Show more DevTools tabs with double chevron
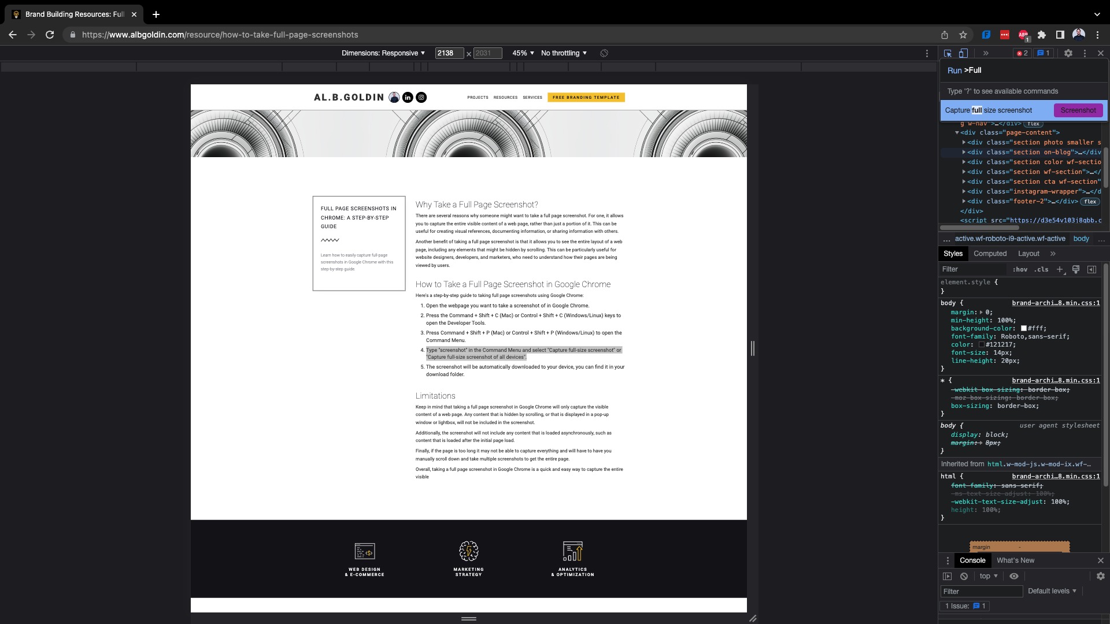 click(986, 53)
